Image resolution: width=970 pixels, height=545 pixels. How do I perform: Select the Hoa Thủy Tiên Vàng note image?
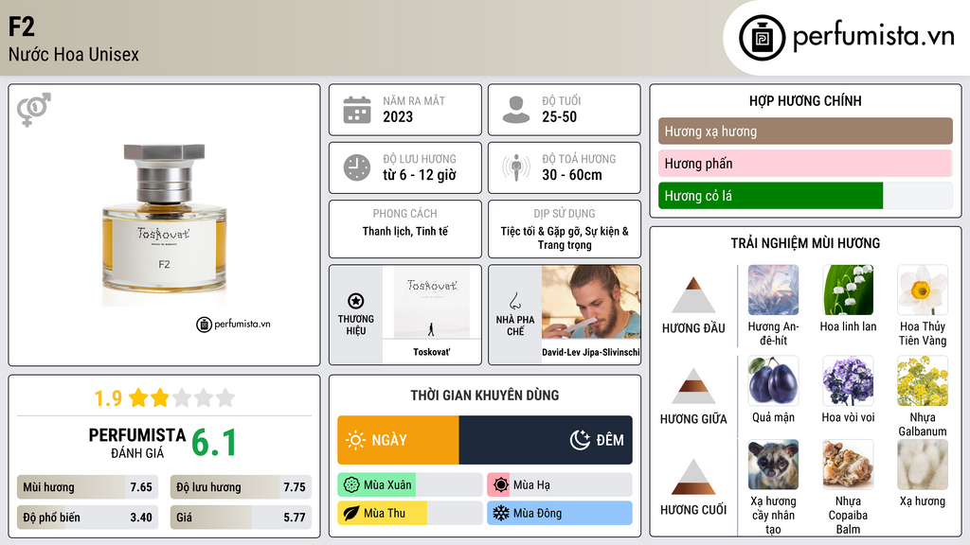tap(923, 290)
